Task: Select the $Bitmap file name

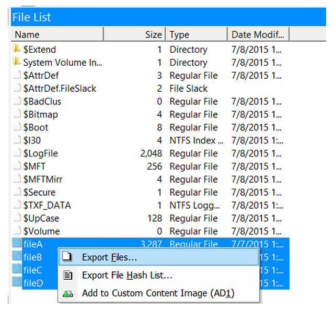Action: coord(41,115)
